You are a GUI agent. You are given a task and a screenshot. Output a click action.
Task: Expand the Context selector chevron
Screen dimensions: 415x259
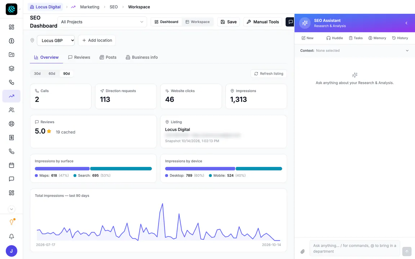click(x=407, y=50)
